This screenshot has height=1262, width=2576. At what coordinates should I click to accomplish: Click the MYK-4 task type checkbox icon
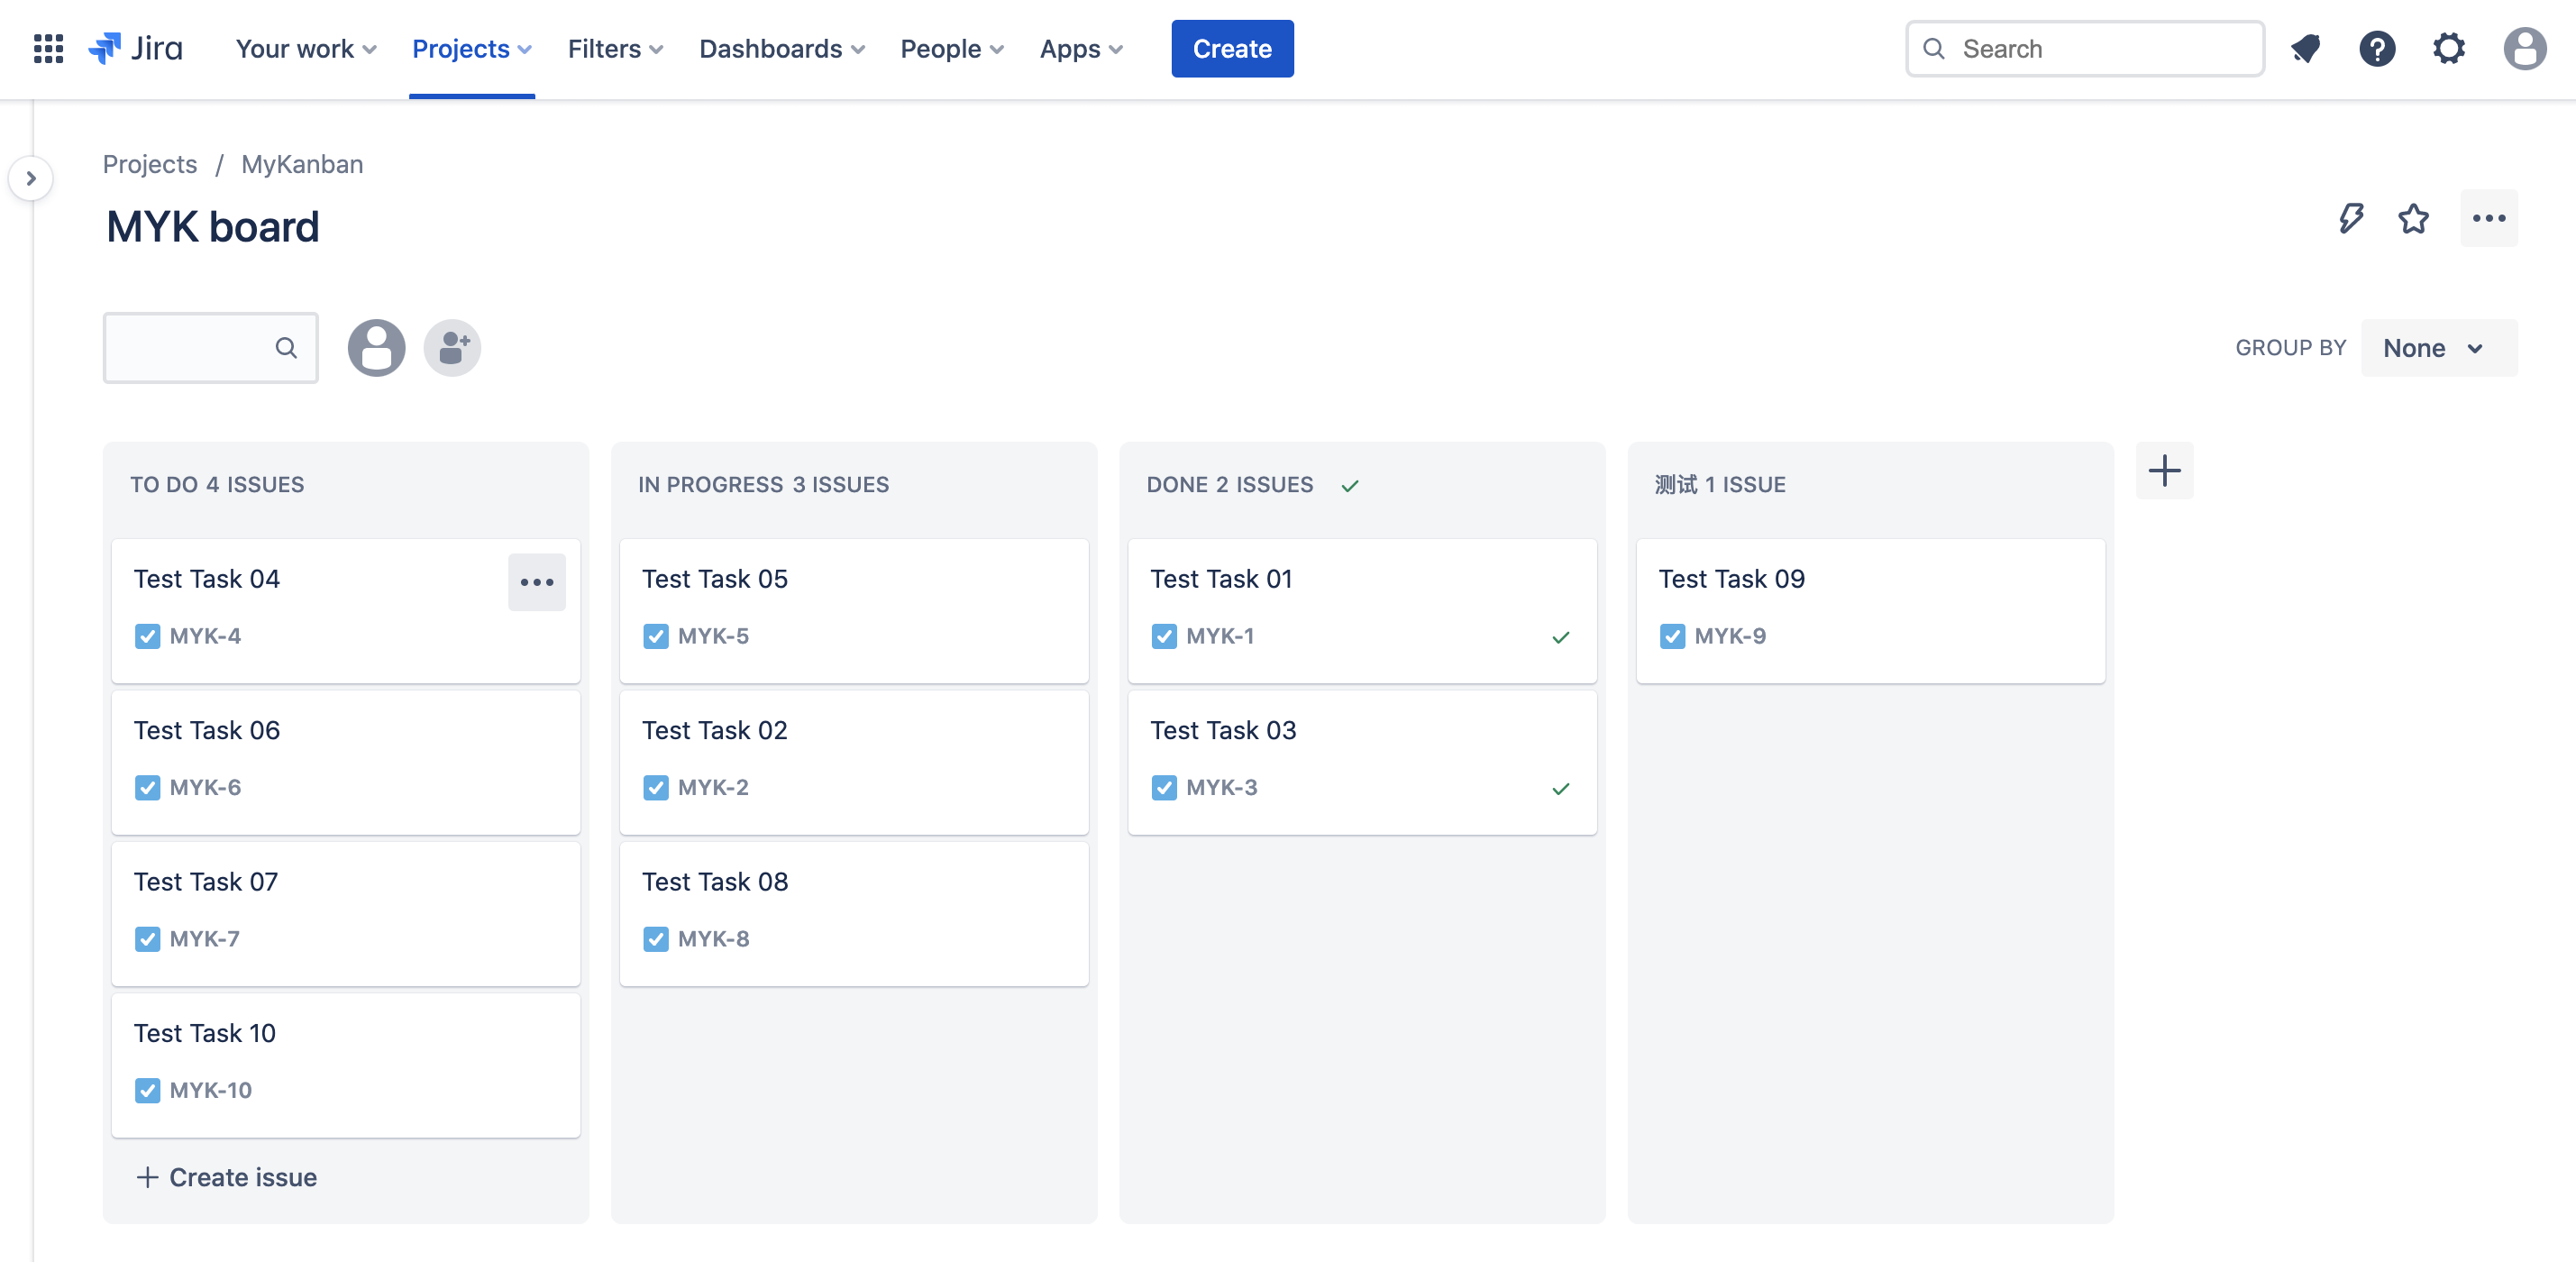tap(147, 636)
